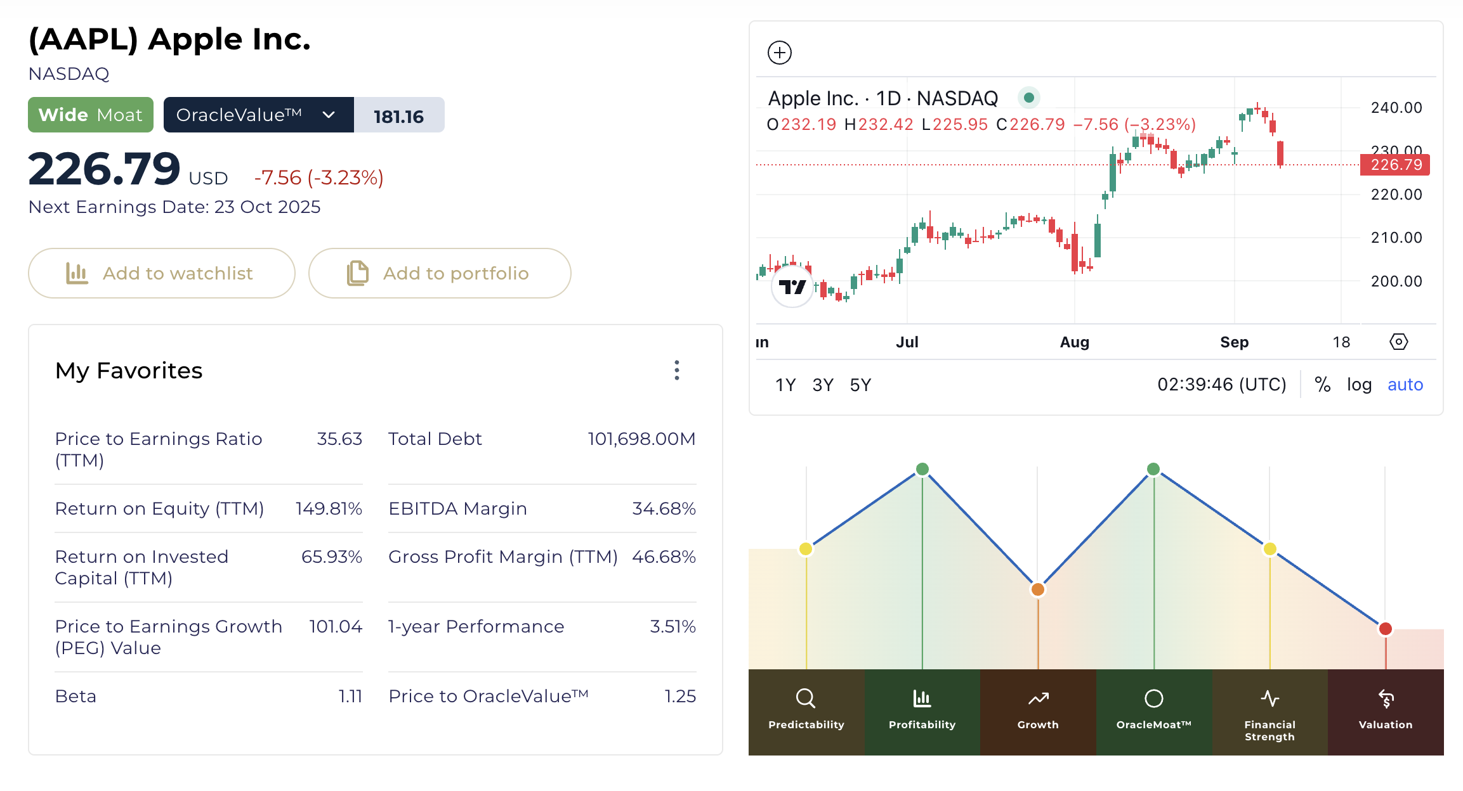The width and height of the screenshot is (1463, 791).
Task: Click the (AAPL) Apple Inc. title
Action: point(170,39)
